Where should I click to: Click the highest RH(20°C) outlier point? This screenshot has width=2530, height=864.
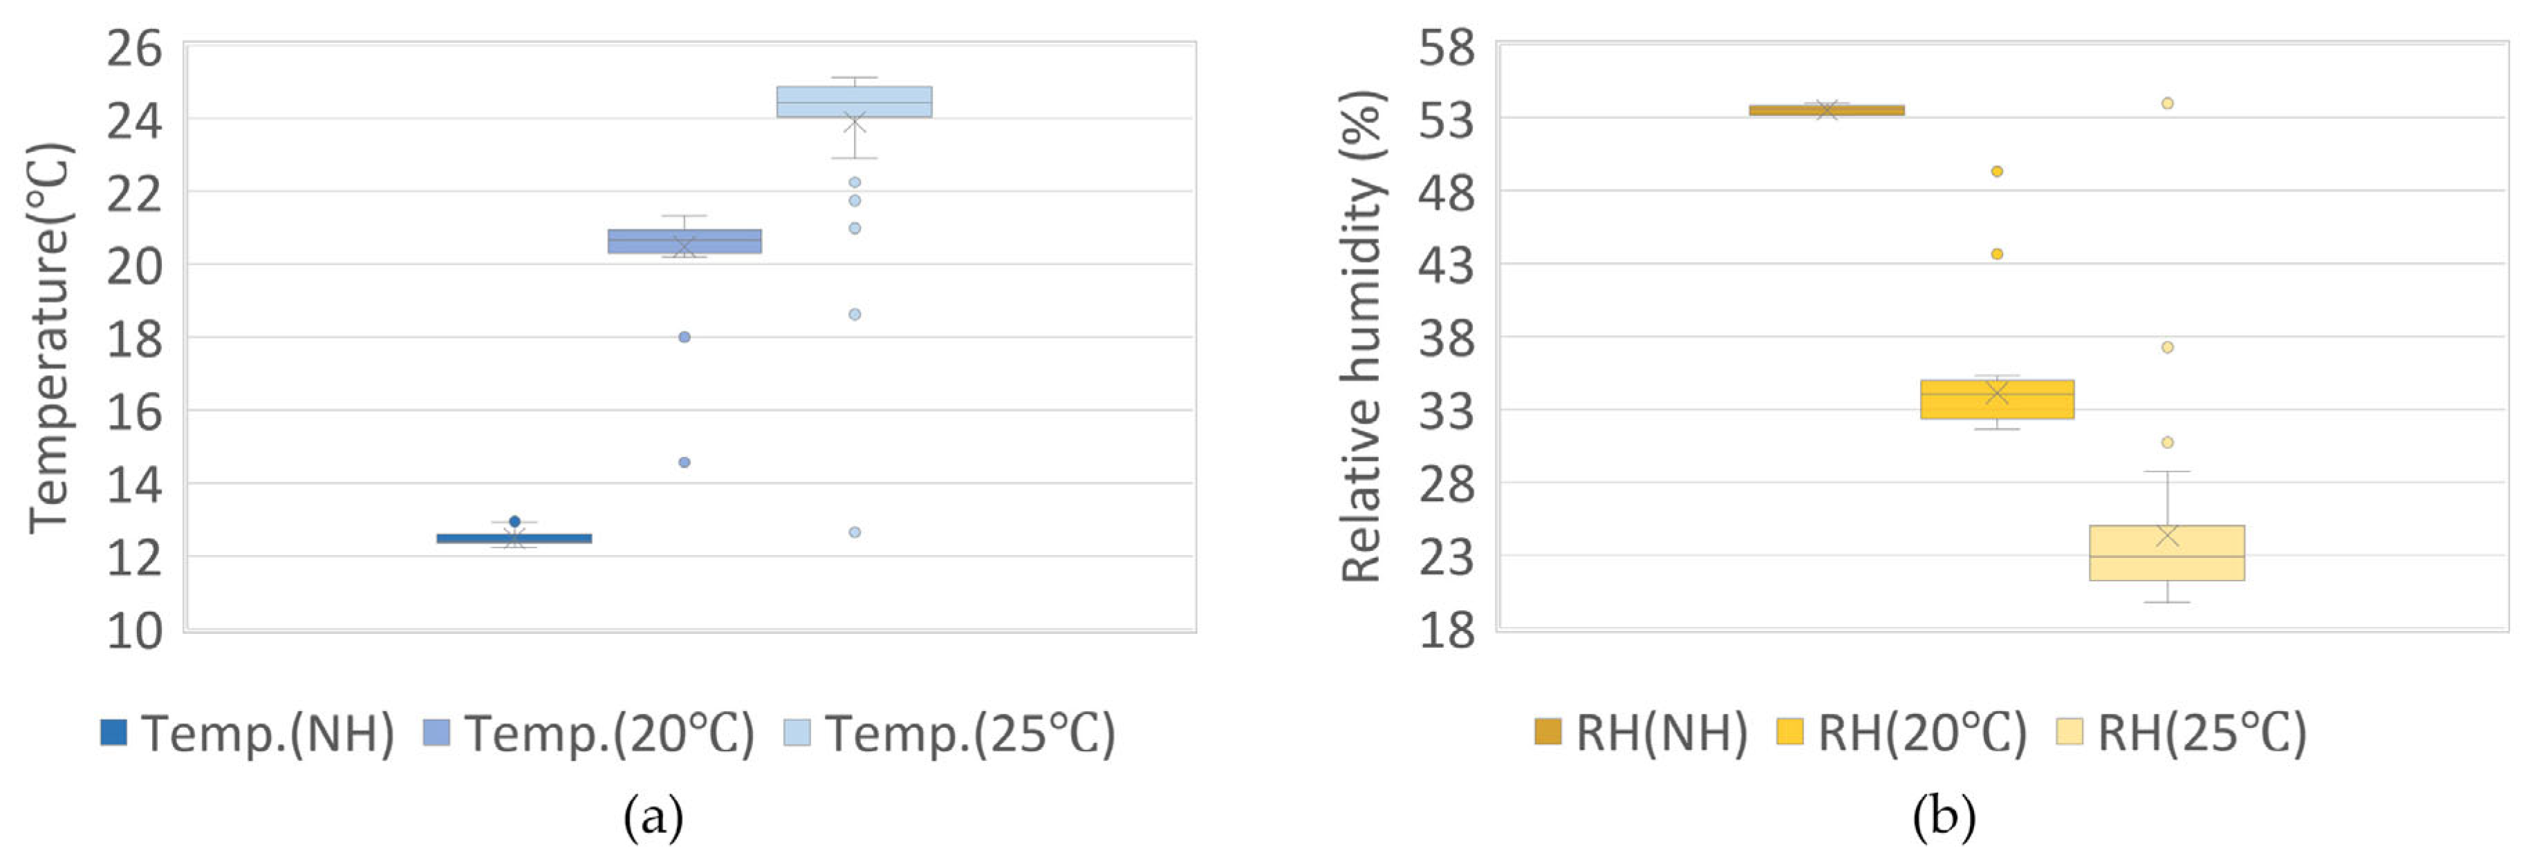[1997, 172]
